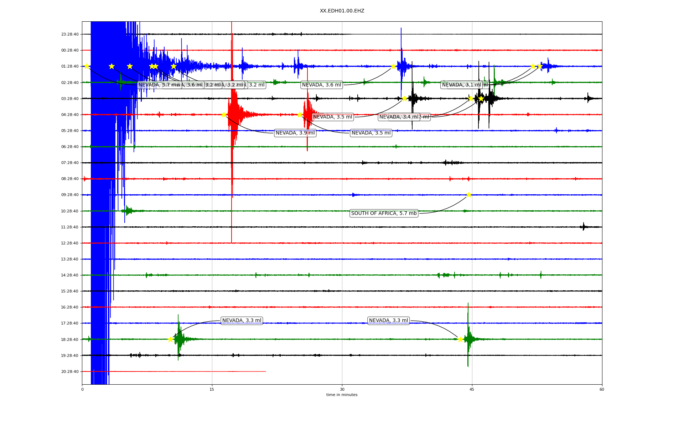The image size is (684, 427).
Task: Click star on green trace near 10 minutes
Action: click(x=170, y=339)
